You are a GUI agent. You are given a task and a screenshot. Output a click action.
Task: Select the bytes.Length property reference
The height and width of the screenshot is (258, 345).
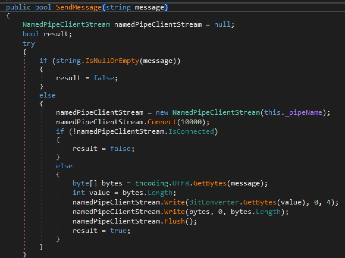(x=268, y=211)
